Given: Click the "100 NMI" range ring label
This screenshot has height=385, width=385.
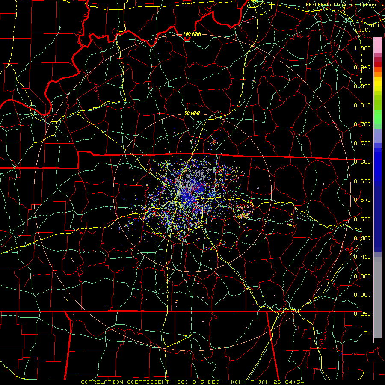Looking at the screenshot, I should pos(192,34).
